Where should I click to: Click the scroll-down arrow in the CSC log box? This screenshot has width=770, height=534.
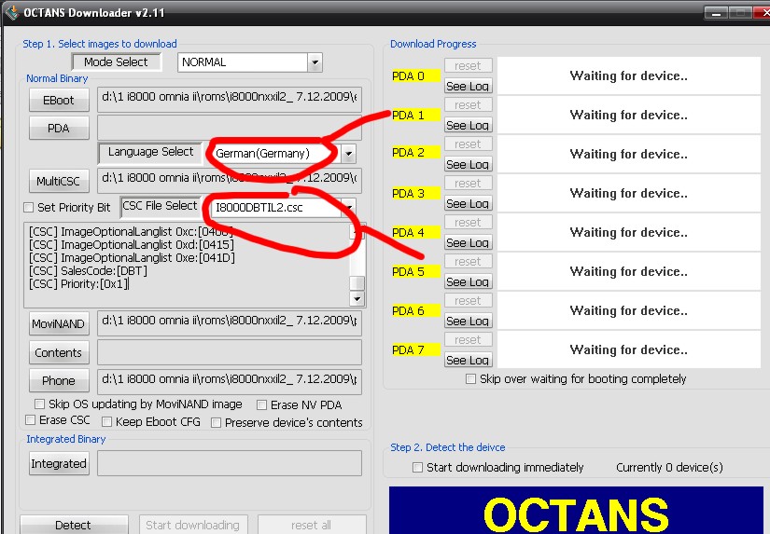tap(357, 298)
